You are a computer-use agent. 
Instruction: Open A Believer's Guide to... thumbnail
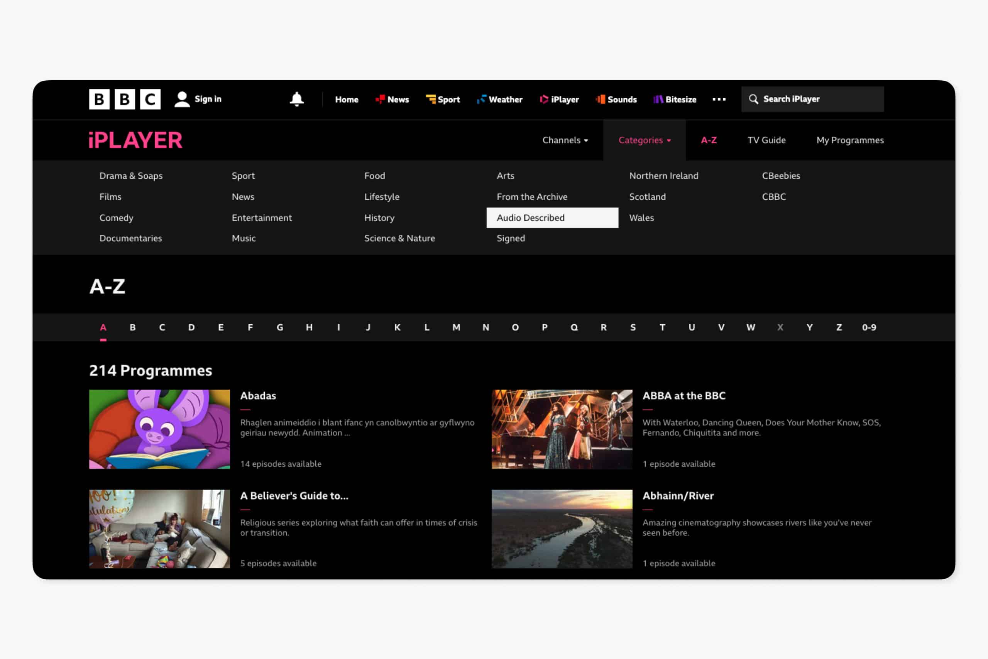[160, 529]
